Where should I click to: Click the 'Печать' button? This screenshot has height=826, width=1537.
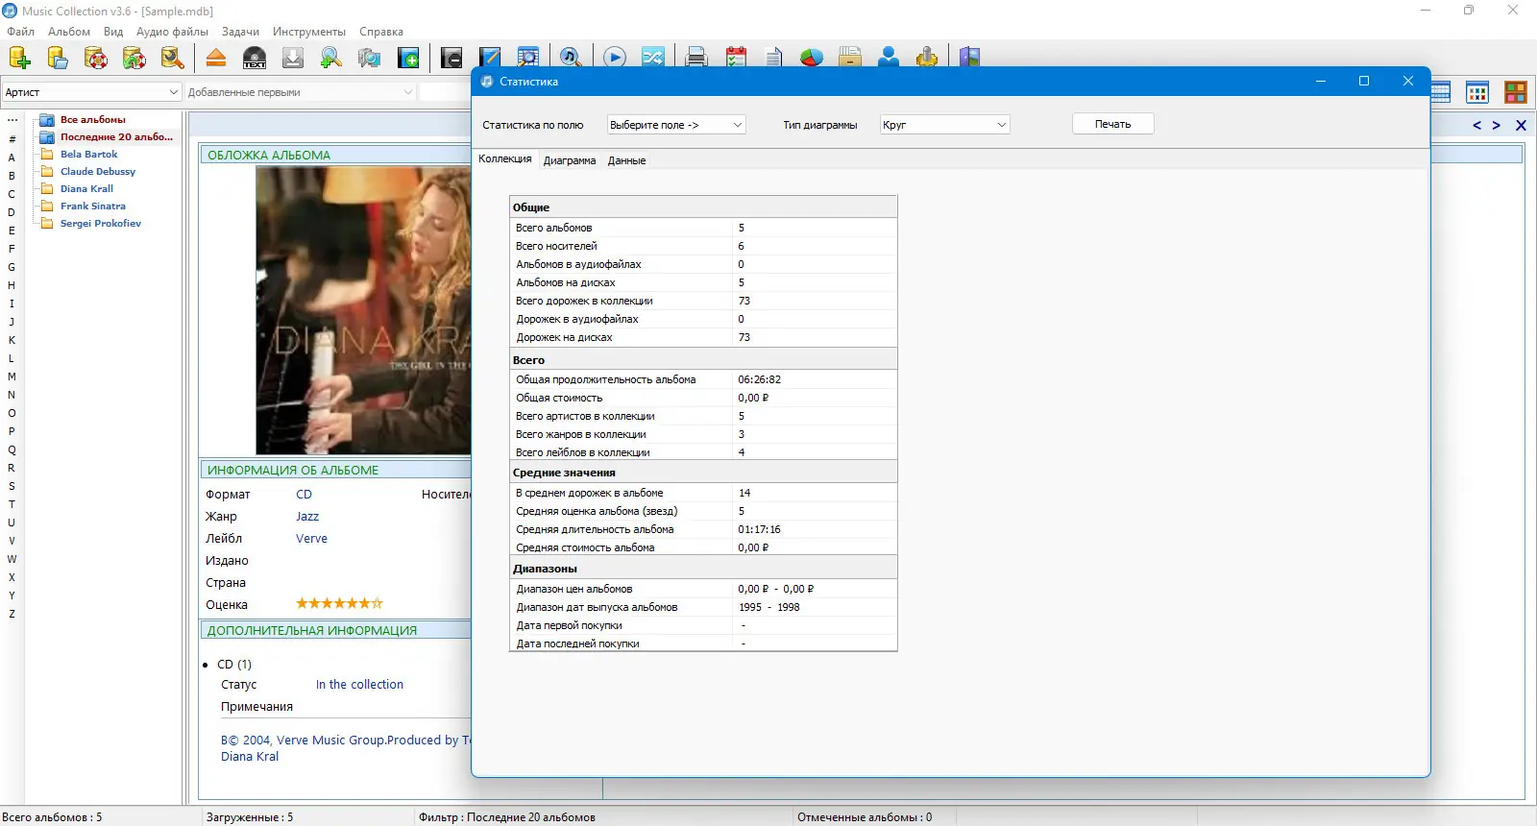[x=1112, y=124]
